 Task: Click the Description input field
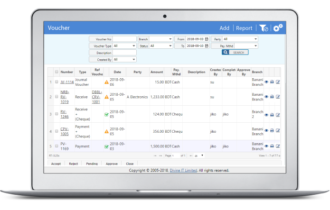pos(124,53)
